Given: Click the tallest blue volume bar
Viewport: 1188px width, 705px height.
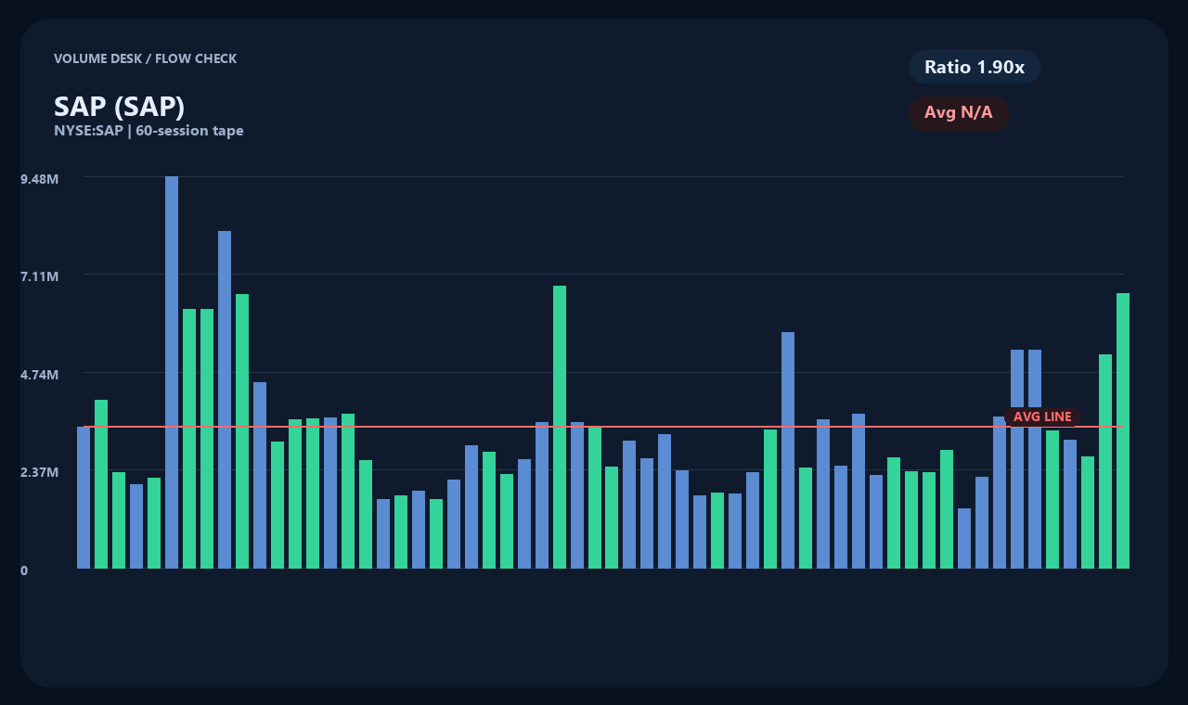Looking at the screenshot, I should click(x=173, y=371).
